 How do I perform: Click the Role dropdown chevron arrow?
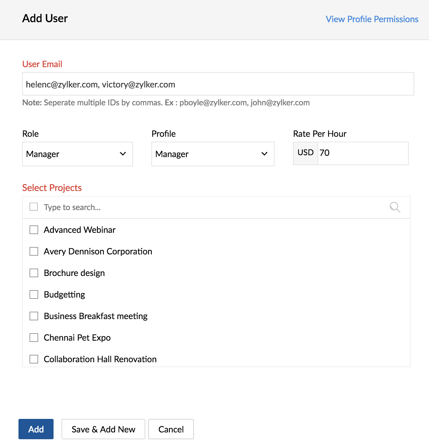[123, 154]
